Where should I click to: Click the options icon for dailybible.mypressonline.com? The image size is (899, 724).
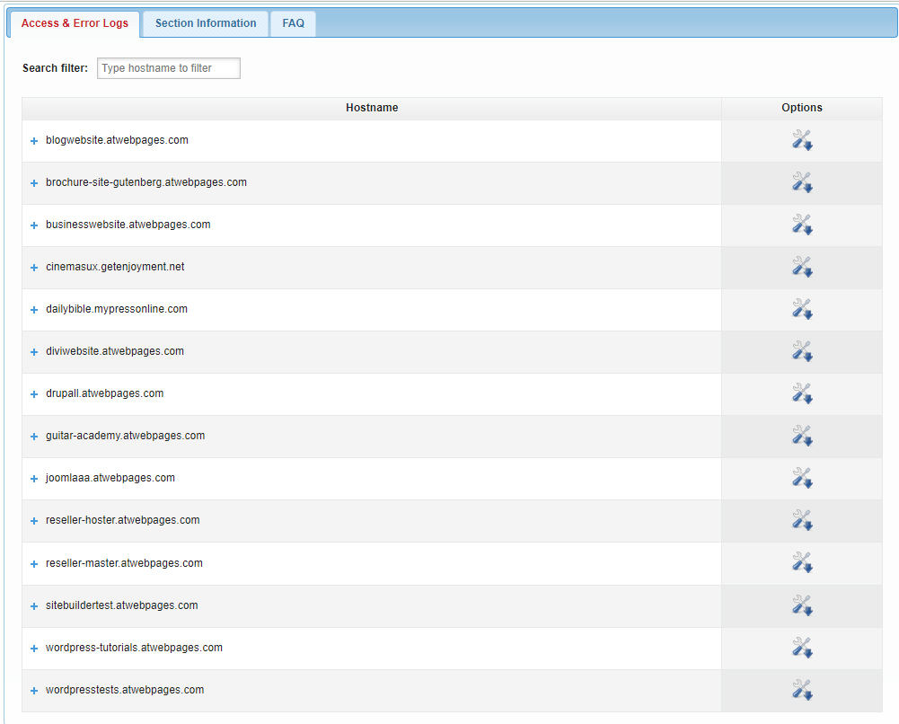tap(802, 308)
